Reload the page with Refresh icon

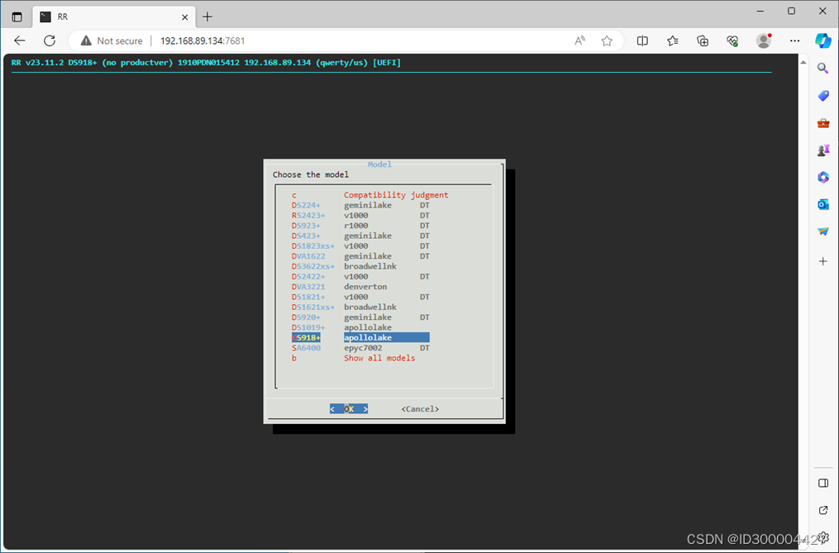[x=50, y=41]
